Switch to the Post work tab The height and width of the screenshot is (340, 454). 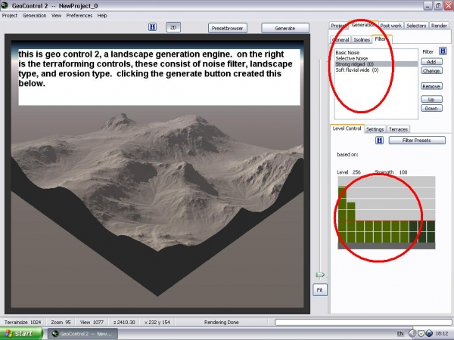(x=391, y=26)
